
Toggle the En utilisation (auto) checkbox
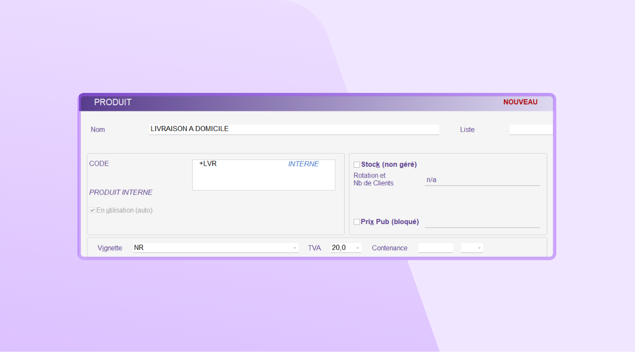pos(92,211)
